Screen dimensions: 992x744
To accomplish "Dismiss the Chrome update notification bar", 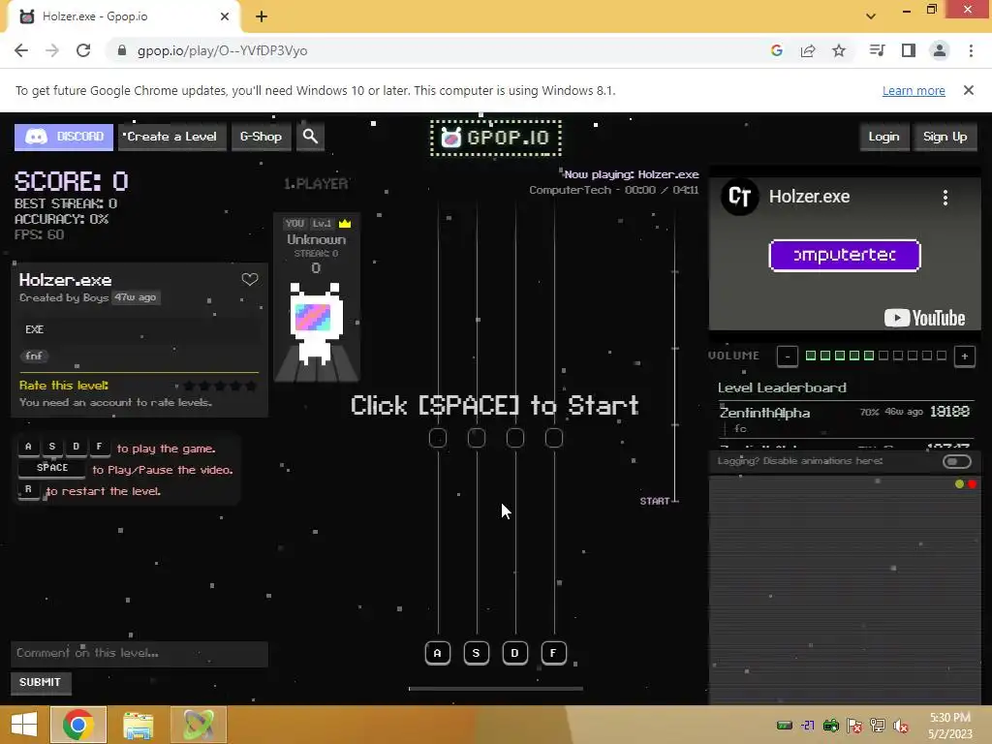I will point(969,90).
